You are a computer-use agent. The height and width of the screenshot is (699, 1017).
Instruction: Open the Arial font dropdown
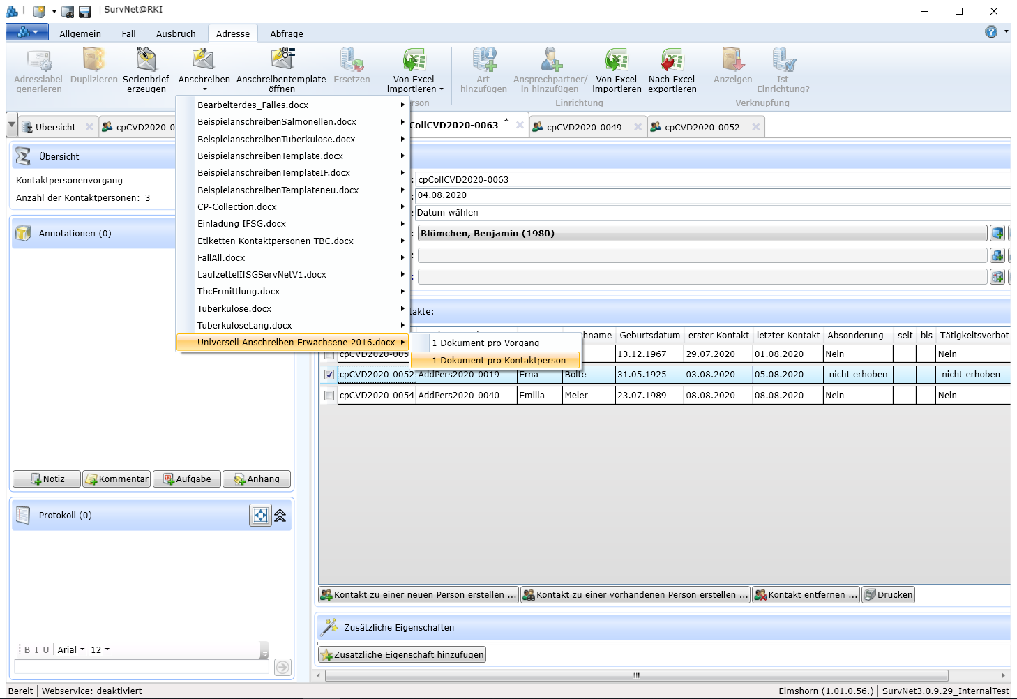click(70, 650)
